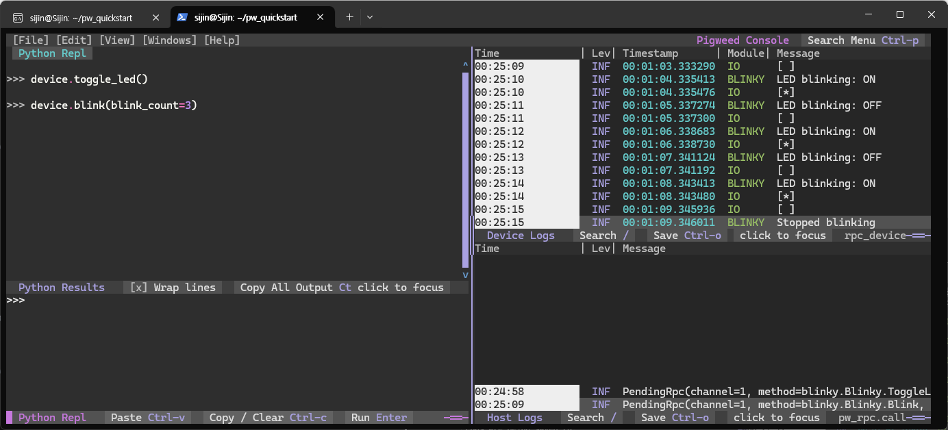Select log row with timestamp 00:01:03.333290
Image resolution: width=948 pixels, height=430 pixels.
point(702,66)
